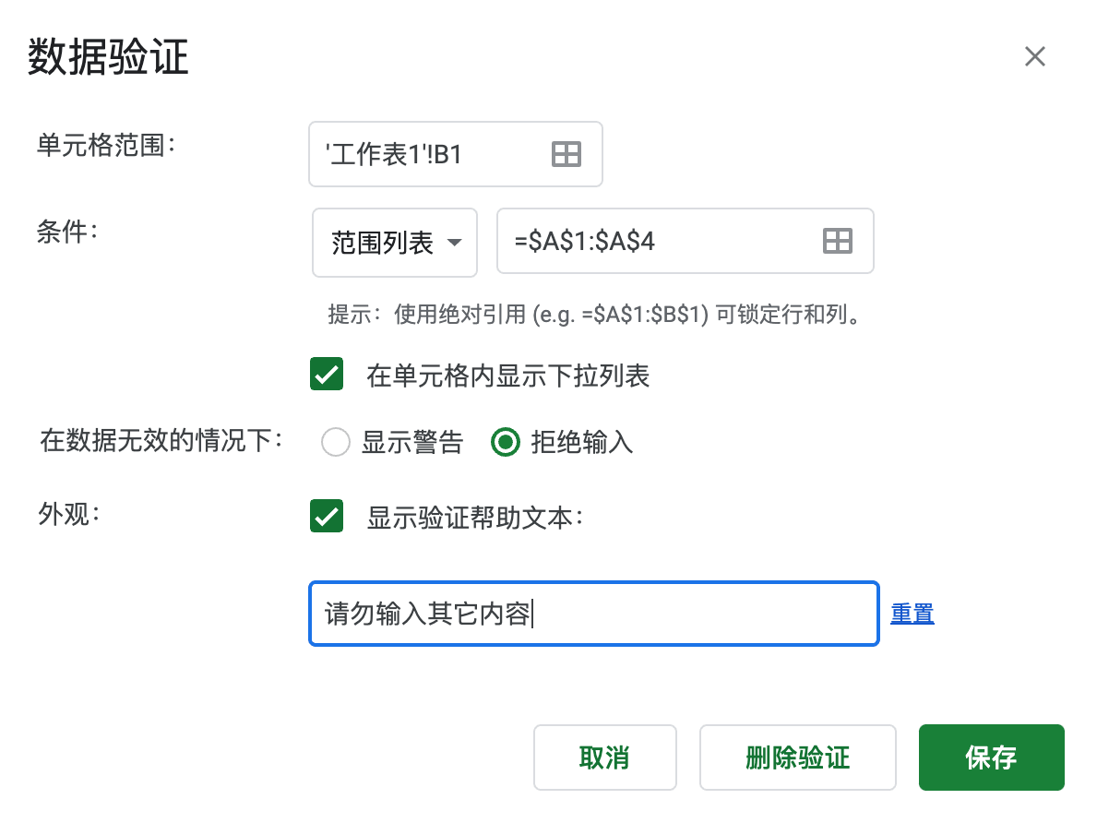The image size is (1097, 823).
Task: Open range selector grid icon for 单元格范围
Action: (x=566, y=154)
